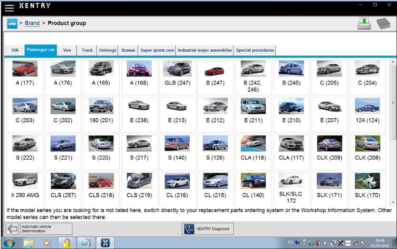Launch XENTRY Diagnosis button
The image size is (397, 249).
tap(208, 229)
